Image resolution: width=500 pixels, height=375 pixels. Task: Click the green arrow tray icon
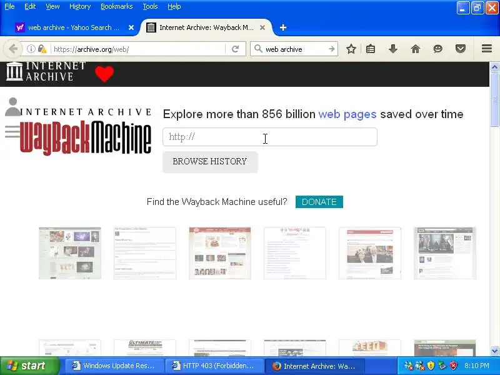pos(442,366)
